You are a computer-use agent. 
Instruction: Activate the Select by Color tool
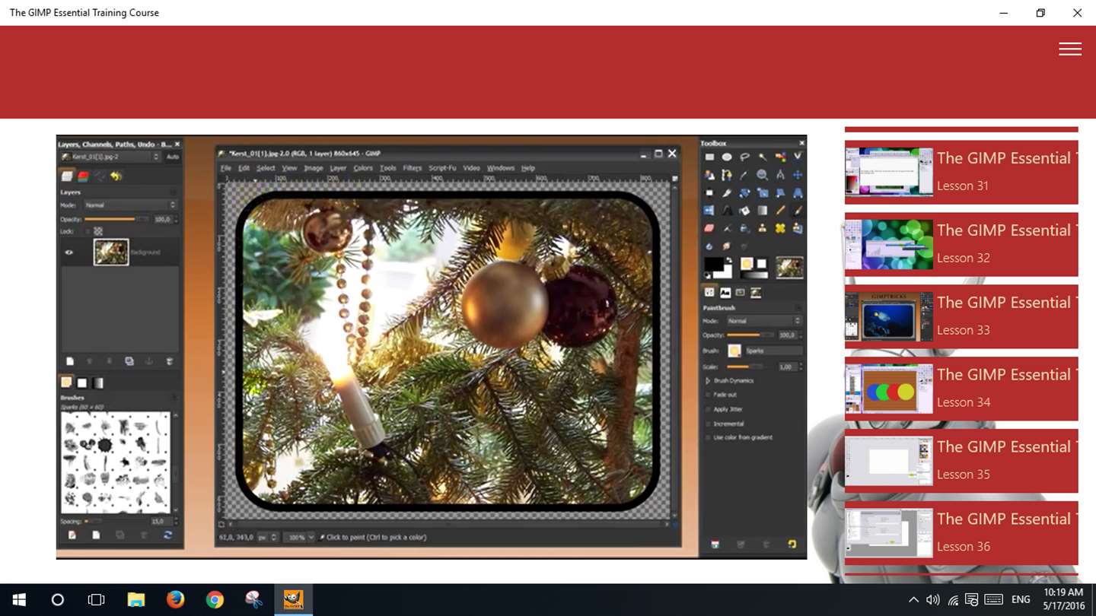pos(780,157)
